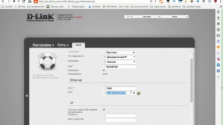Open the Gismeteo bookmark
This screenshot has height=125, width=223.
[x=94, y=7]
